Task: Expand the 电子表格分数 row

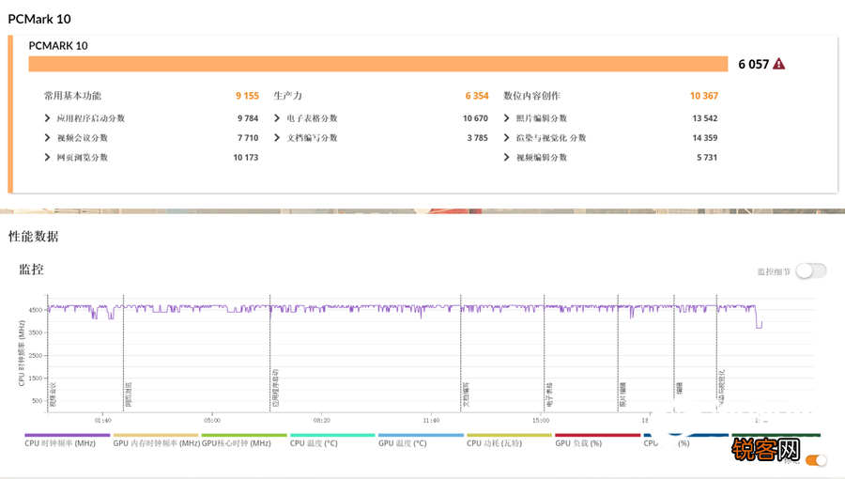Action: coord(277,118)
